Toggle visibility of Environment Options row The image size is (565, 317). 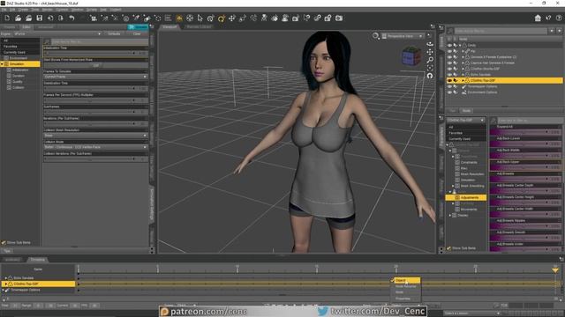pyautogui.click(x=449, y=92)
